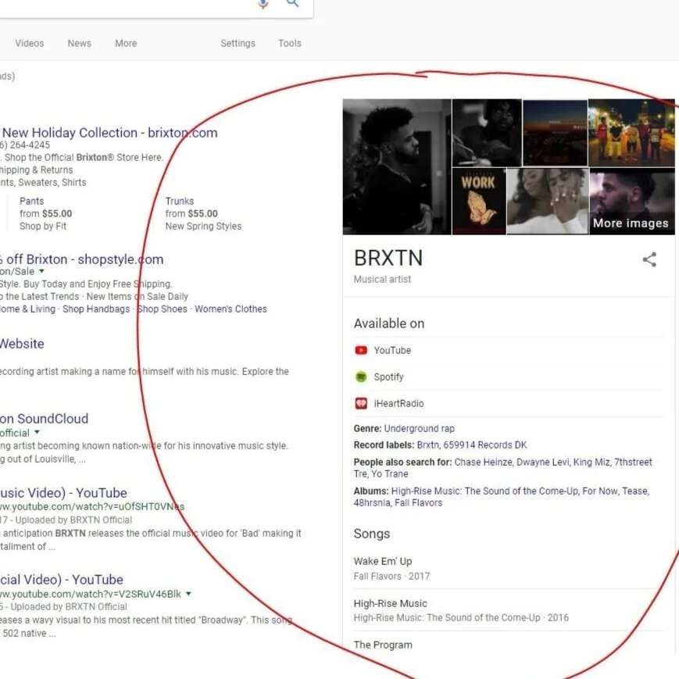Open the usic Video) - YouTube result

coord(63,493)
